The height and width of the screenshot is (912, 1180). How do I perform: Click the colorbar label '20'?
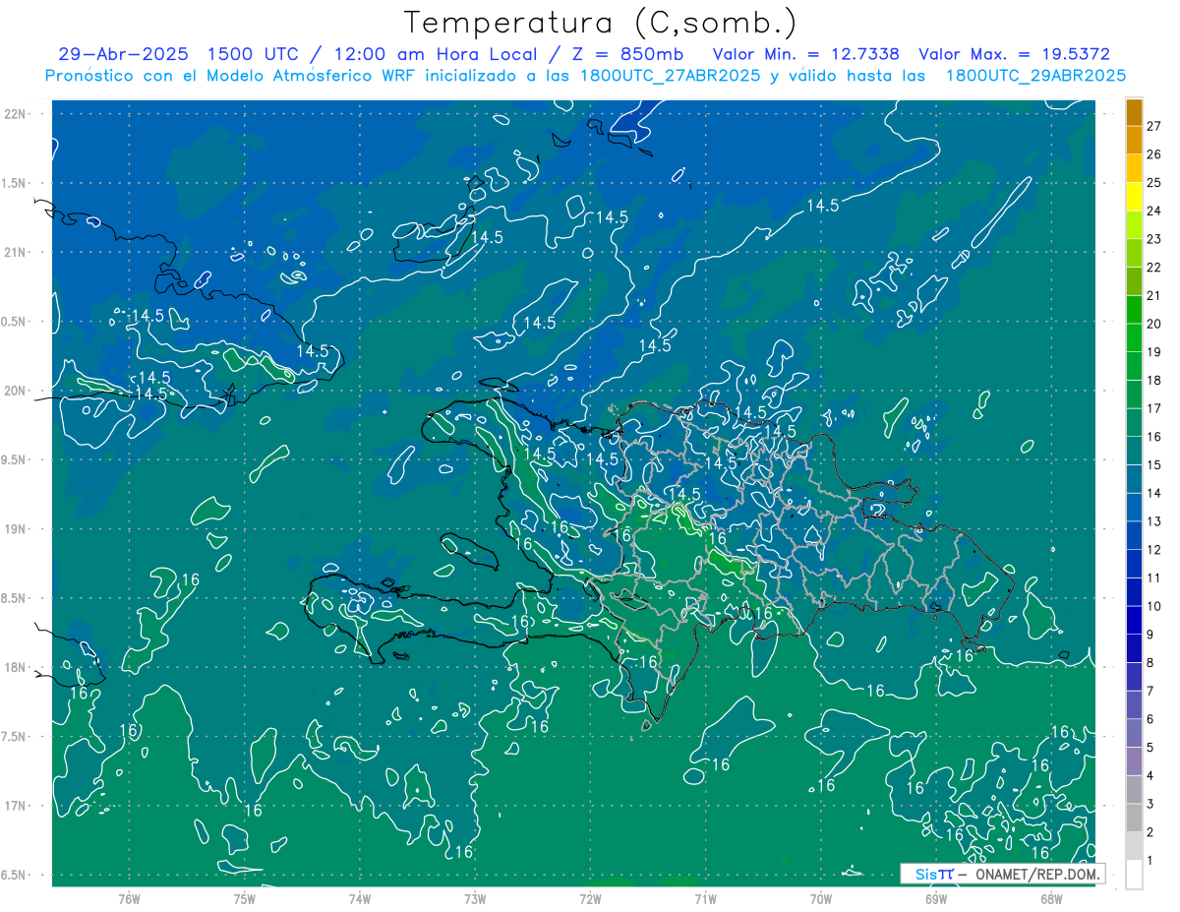click(1154, 324)
